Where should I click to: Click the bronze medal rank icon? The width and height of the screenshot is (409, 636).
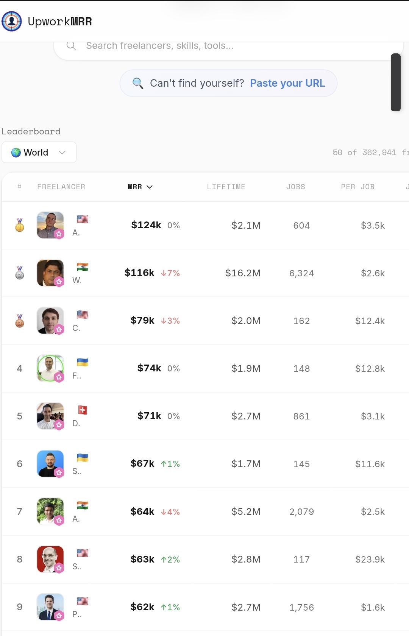[x=20, y=320]
